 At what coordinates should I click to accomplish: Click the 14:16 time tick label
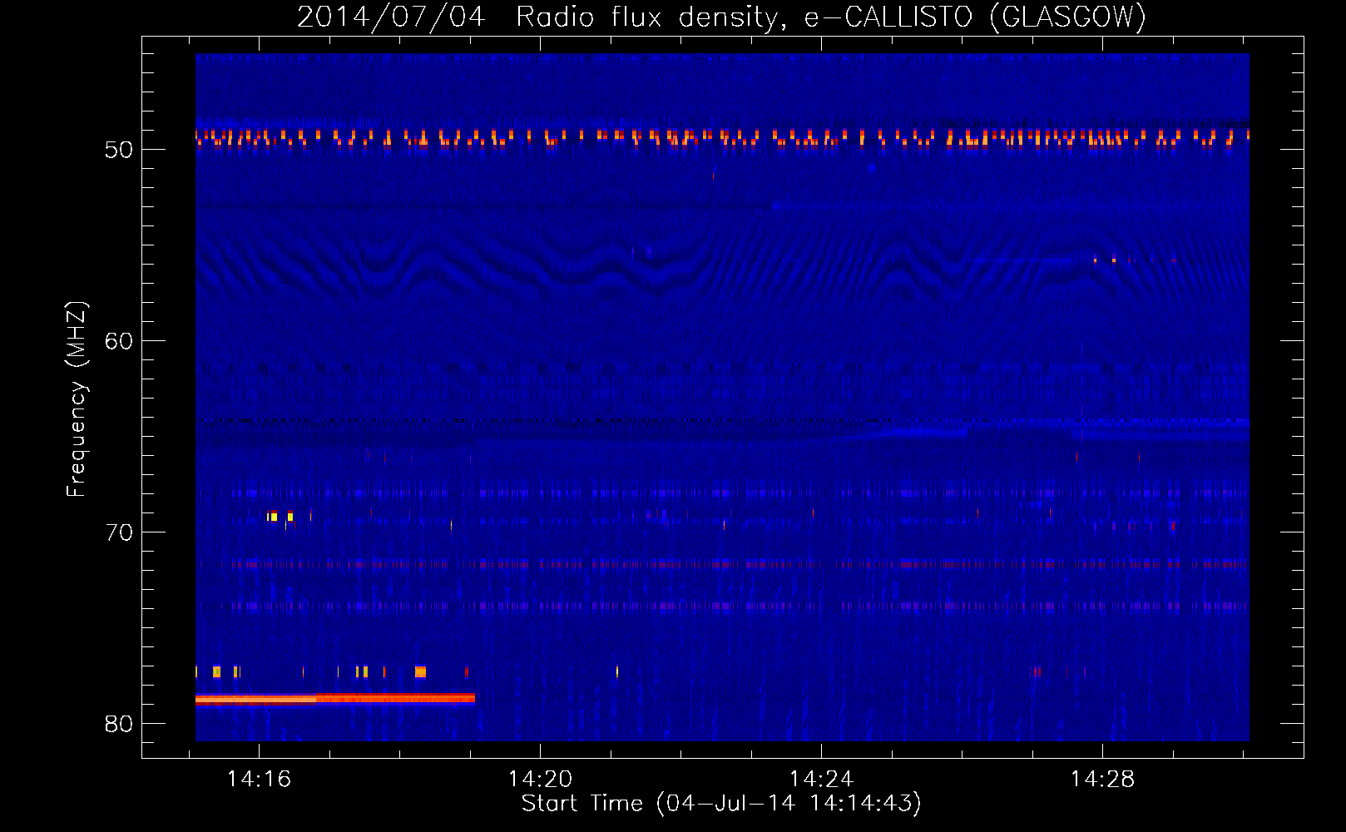259,780
